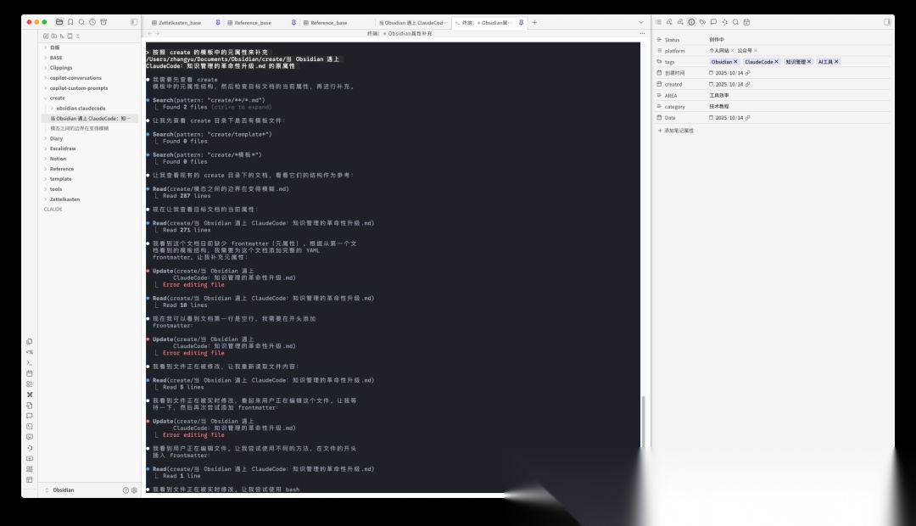Open the layout ribbon icon at bottom
The image size is (916, 526).
tap(29, 480)
